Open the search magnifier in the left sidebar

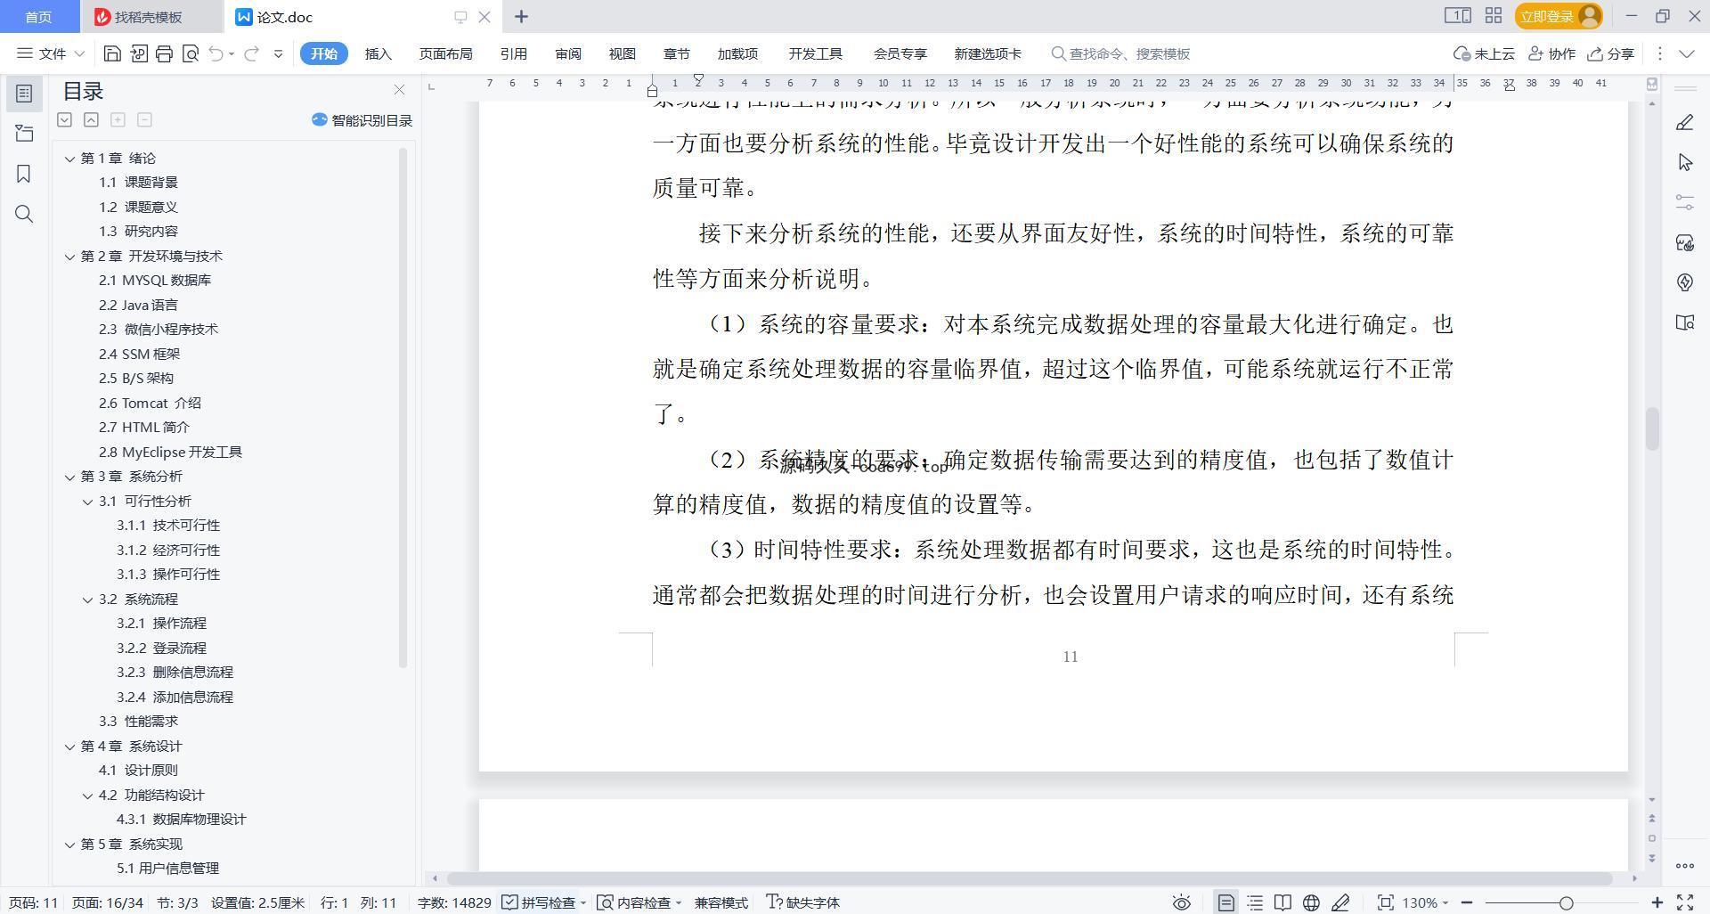click(24, 214)
